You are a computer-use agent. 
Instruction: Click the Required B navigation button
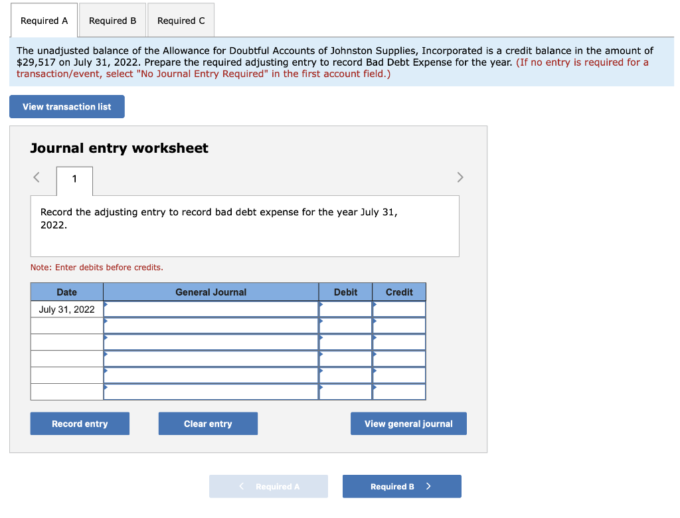point(402,486)
